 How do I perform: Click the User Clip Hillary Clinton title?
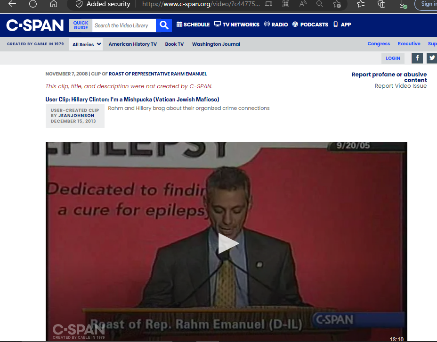[132, 100]
